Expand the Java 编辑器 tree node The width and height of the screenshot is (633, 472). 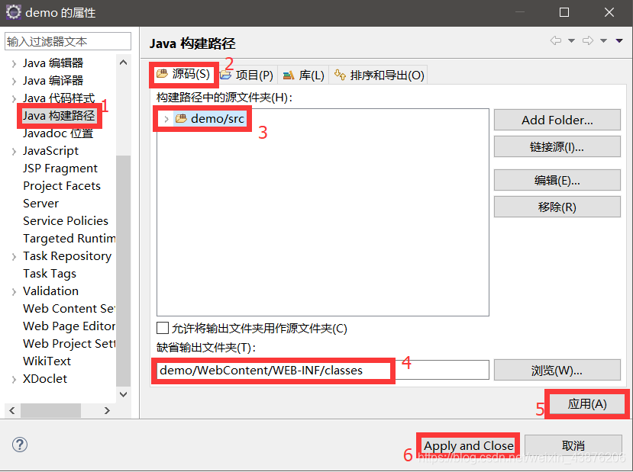click(x=15, y=64)
